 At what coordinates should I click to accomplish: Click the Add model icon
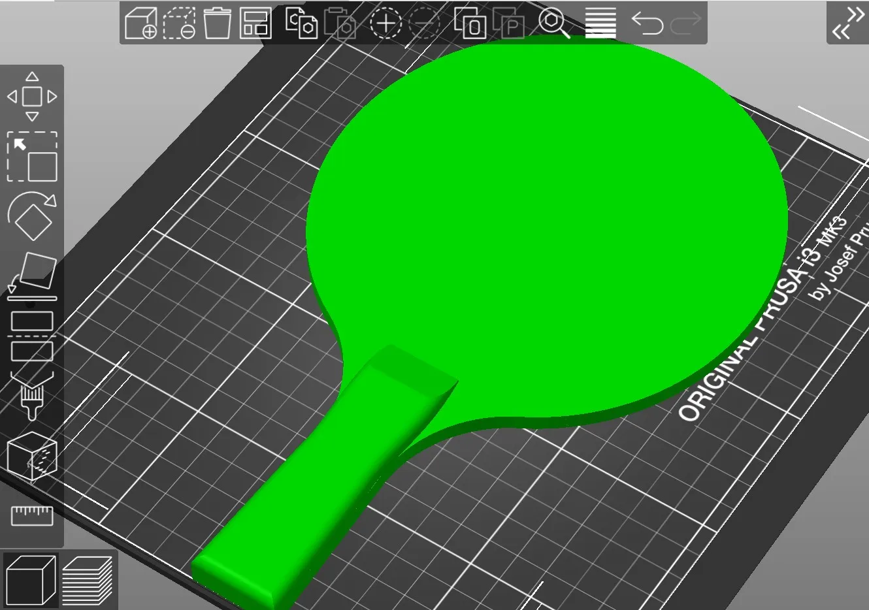[140, 24]
